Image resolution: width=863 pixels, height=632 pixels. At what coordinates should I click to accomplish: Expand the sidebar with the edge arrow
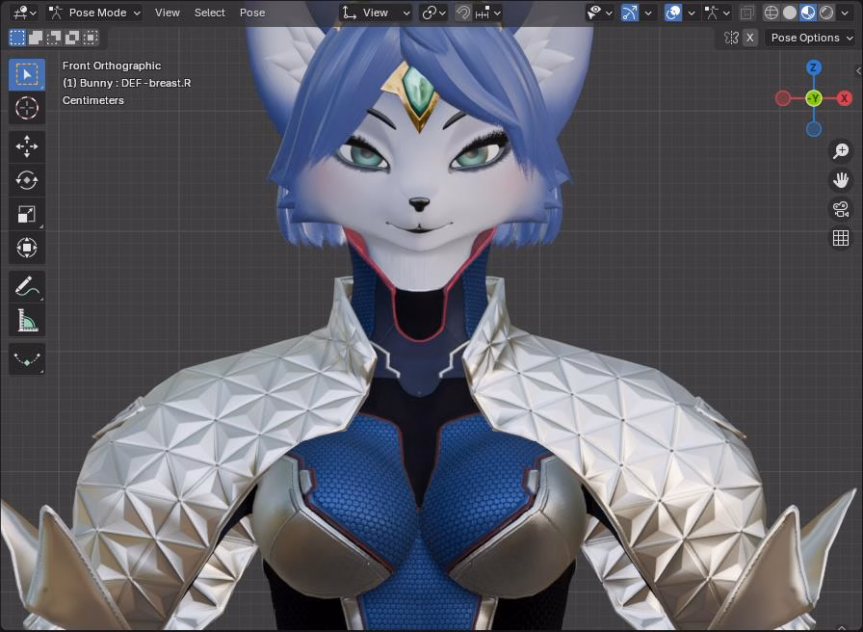[858, 71]
